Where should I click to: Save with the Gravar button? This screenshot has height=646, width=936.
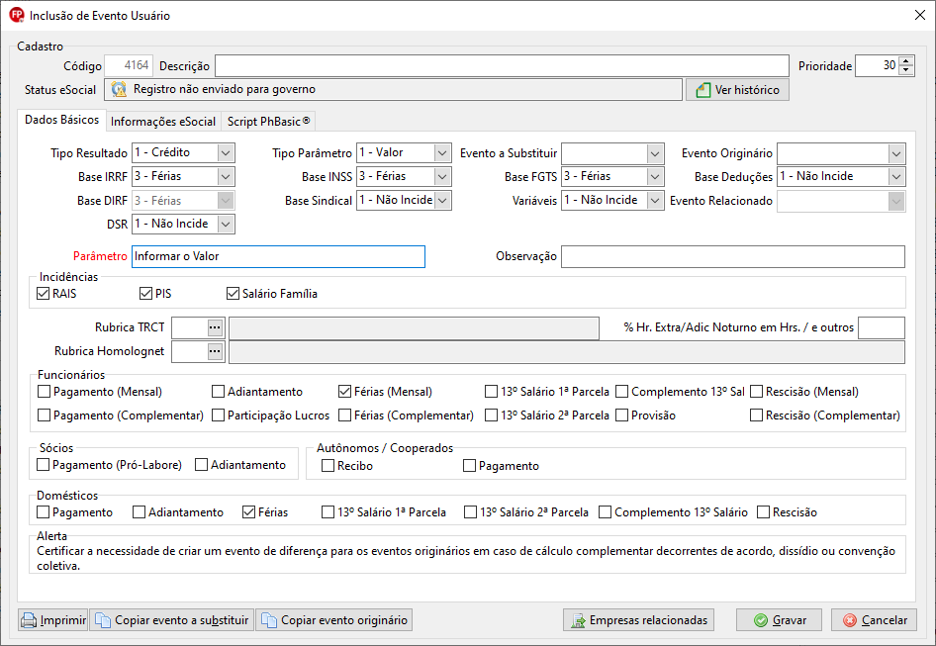pyautogui.click(x=779, y=620)
